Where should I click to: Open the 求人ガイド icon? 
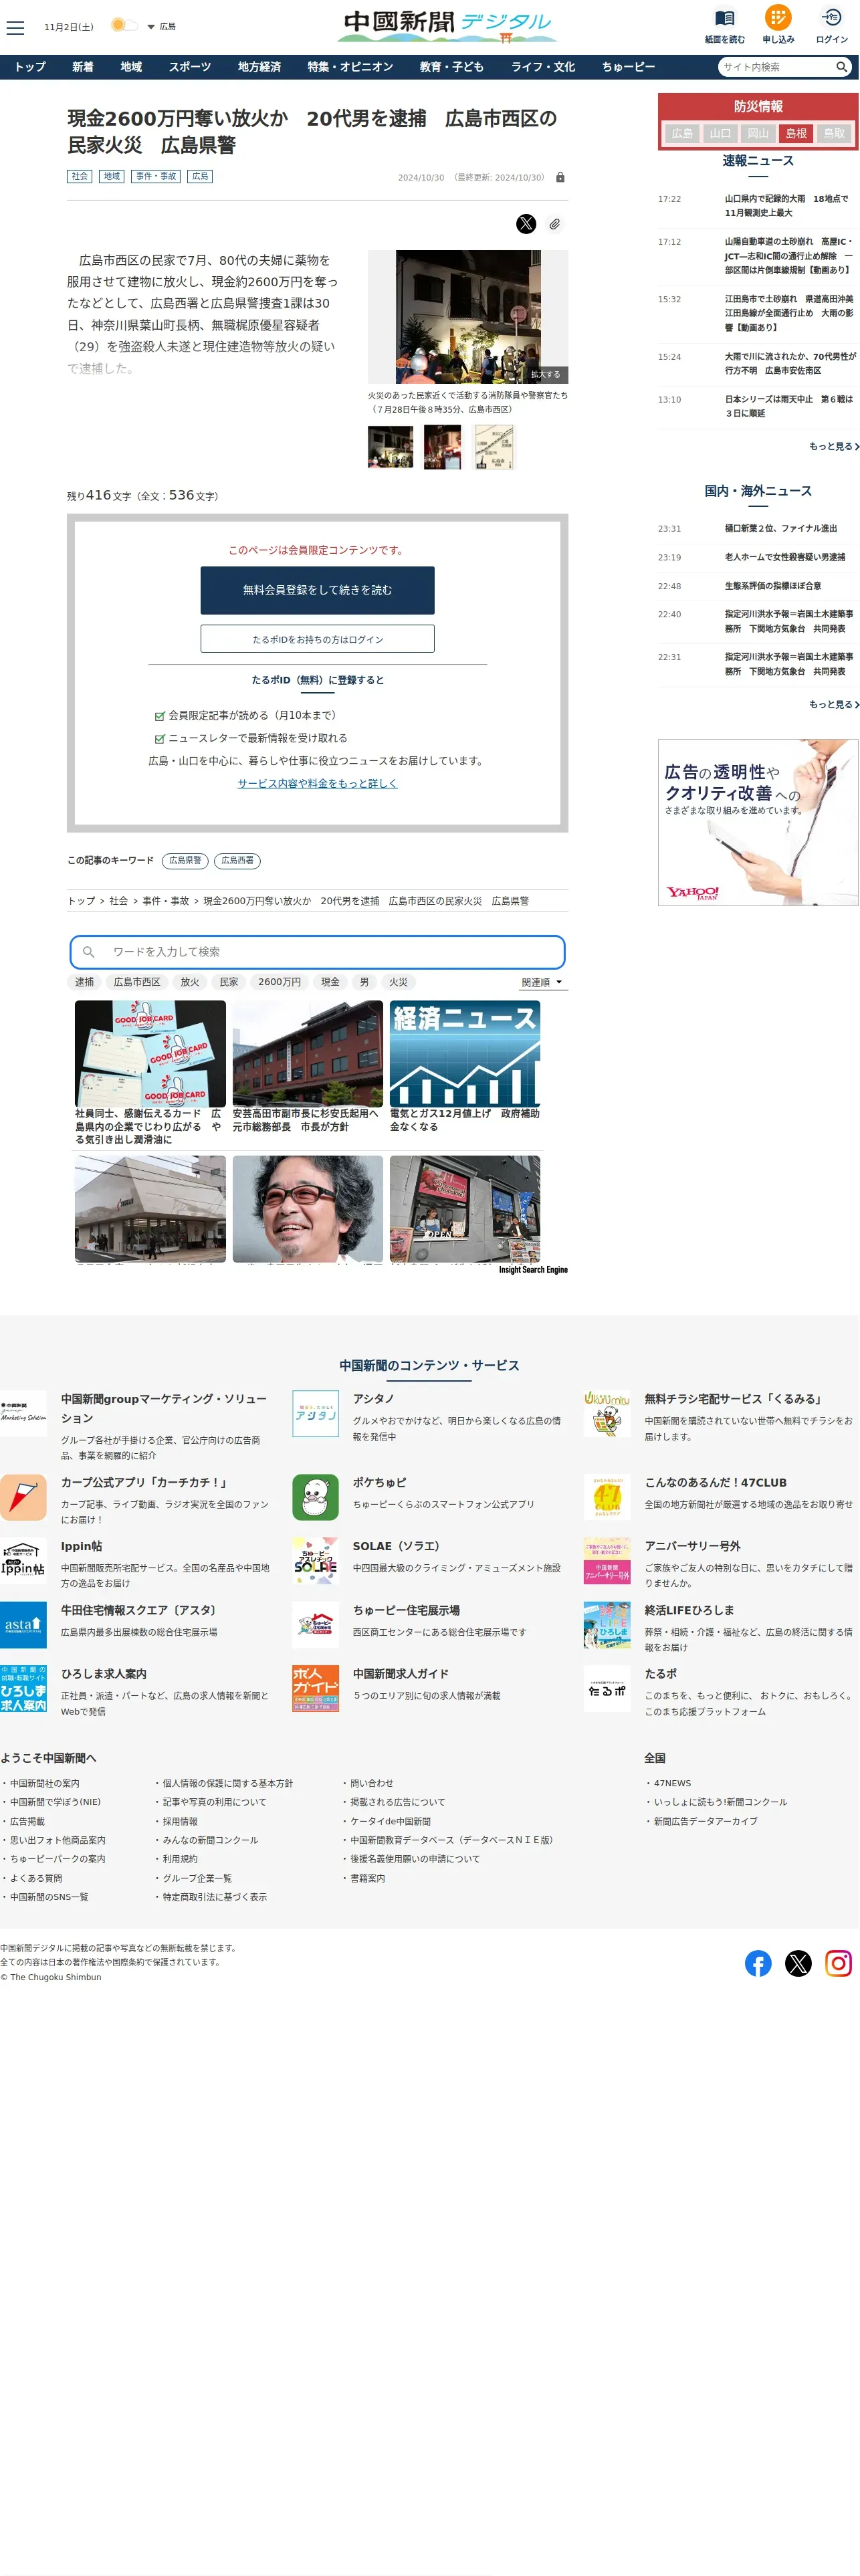pyautogui.click(x=315, y=1688)
